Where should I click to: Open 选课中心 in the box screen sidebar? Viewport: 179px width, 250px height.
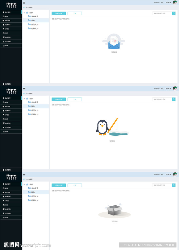(x=11, y=197)
